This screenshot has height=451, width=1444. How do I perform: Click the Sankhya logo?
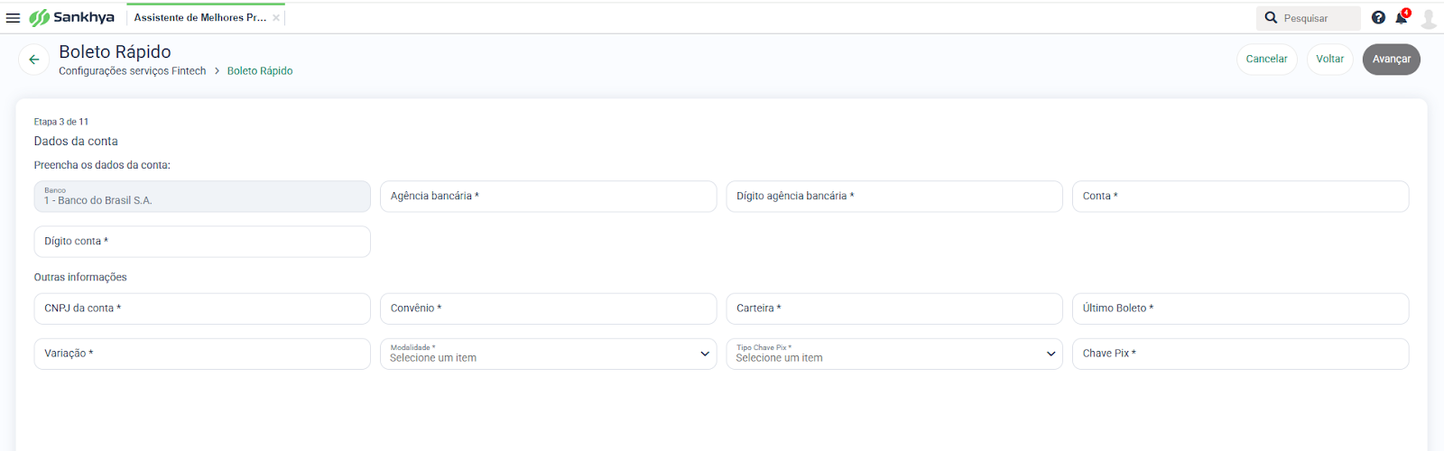(x=72, y=18)
